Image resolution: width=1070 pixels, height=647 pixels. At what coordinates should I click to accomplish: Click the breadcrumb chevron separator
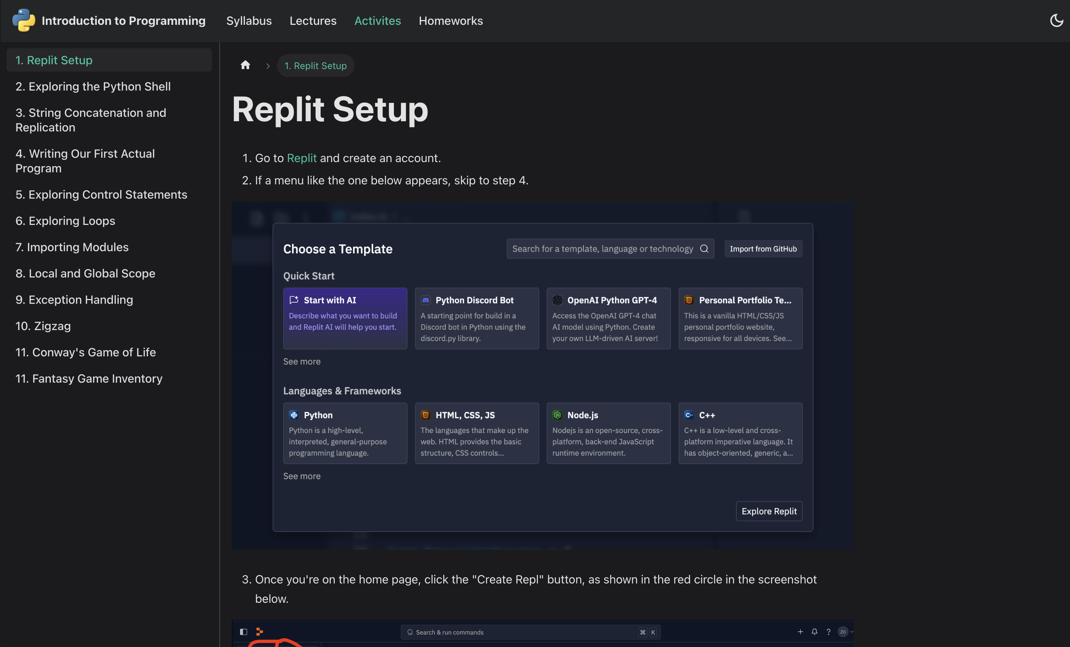[268, 66]
